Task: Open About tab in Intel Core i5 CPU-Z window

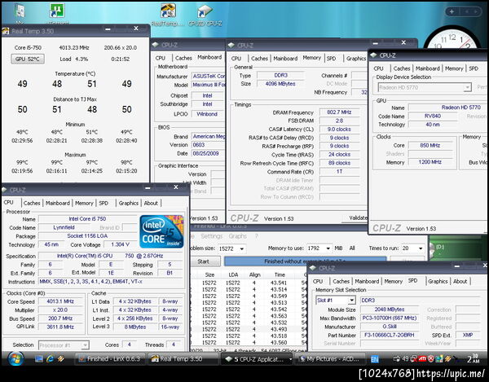Action: (151, 203)
